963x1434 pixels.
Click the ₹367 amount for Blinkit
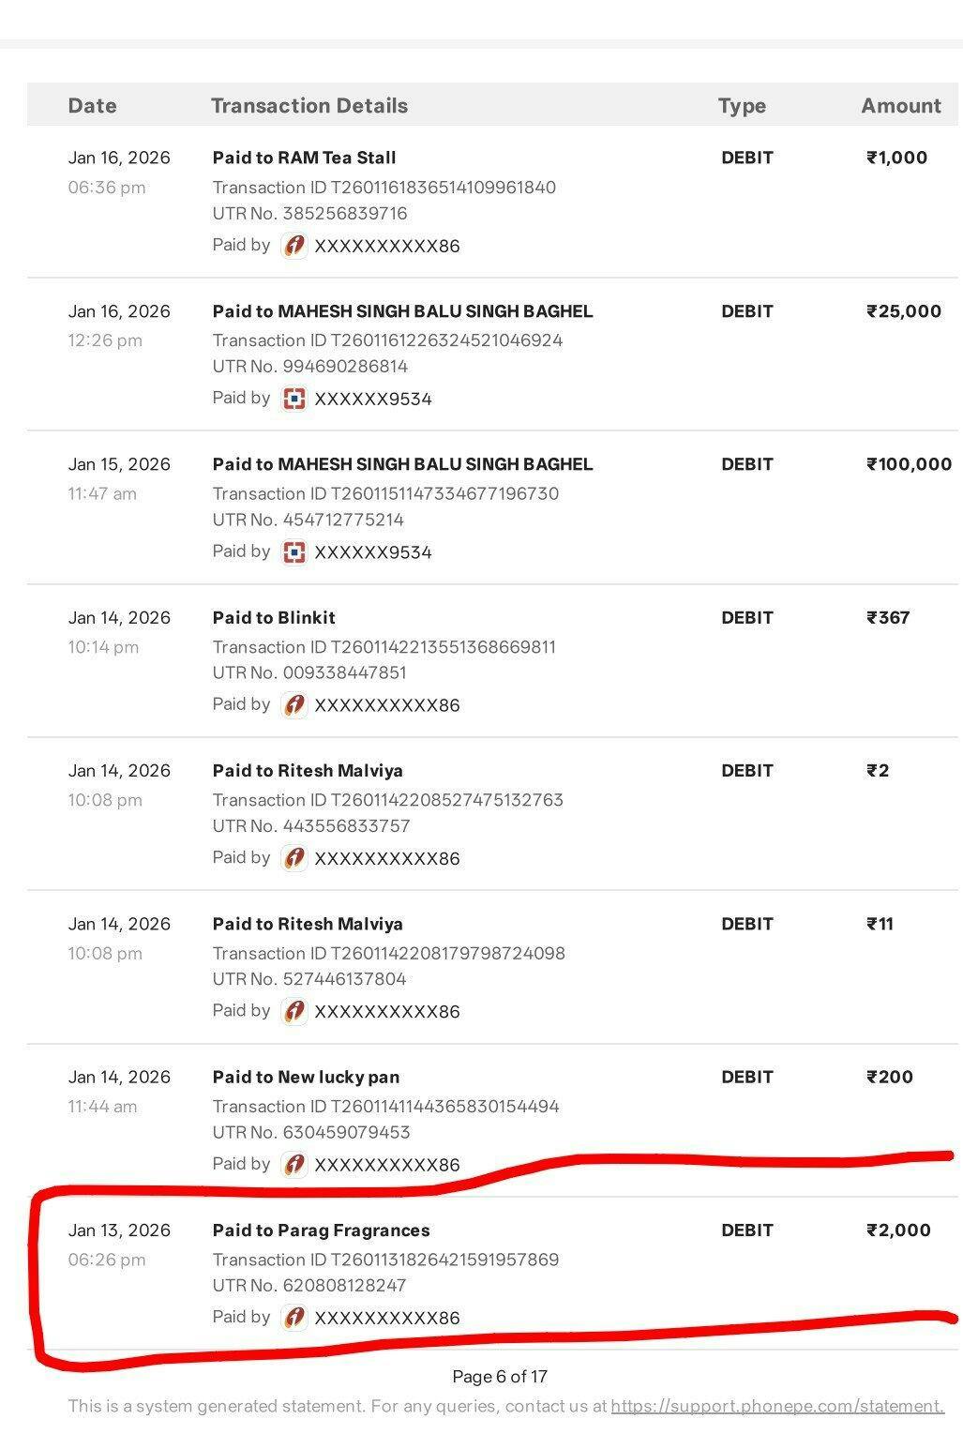click(x=888, y=618)
